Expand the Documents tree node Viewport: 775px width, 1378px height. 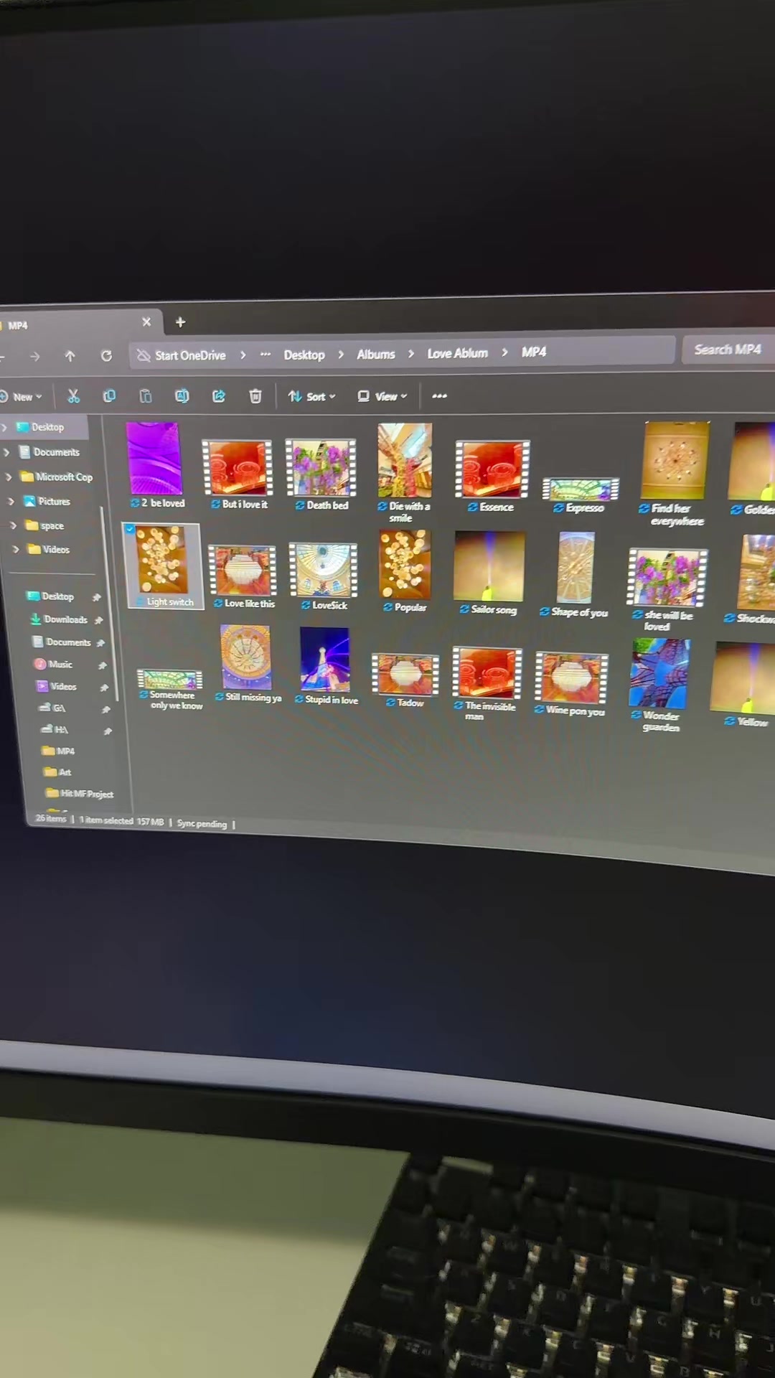point(7,452)
